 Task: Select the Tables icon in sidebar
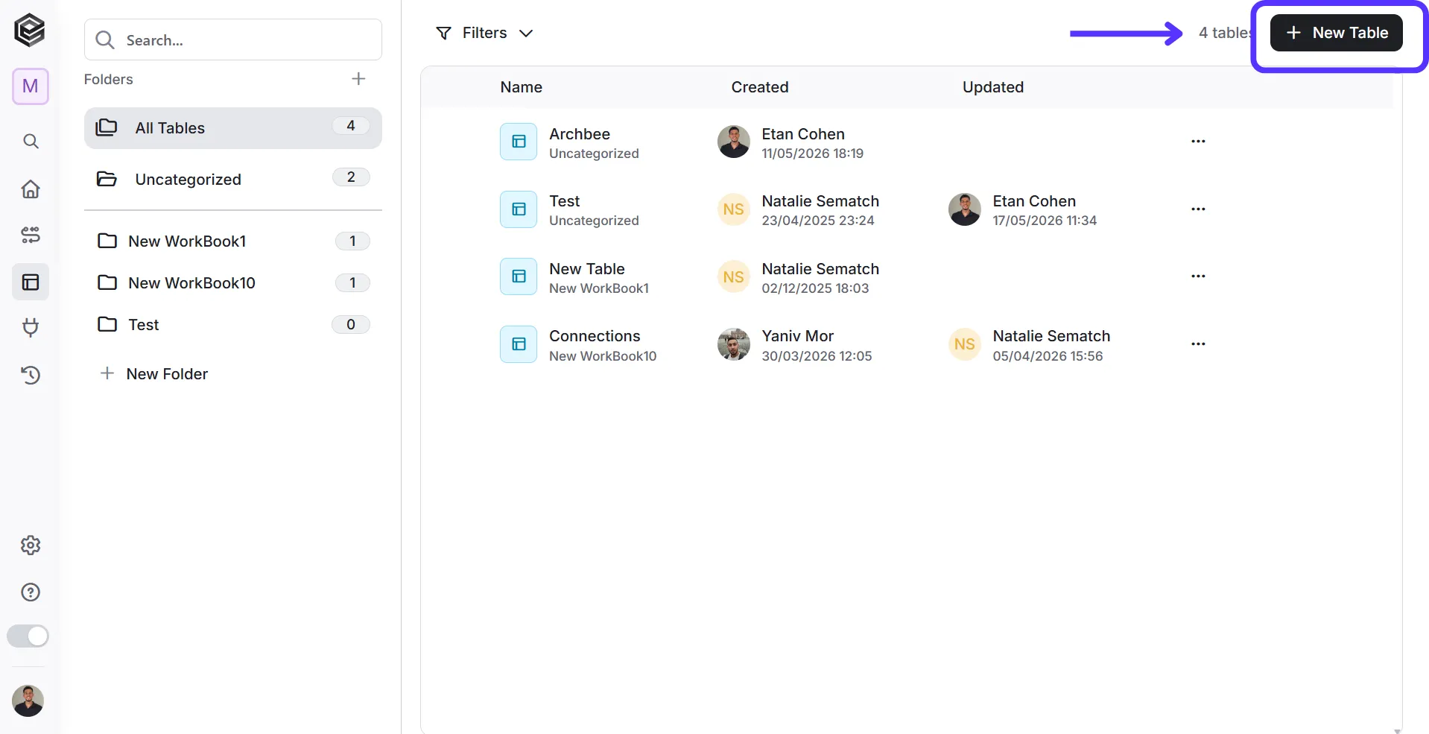click(31, 282)
